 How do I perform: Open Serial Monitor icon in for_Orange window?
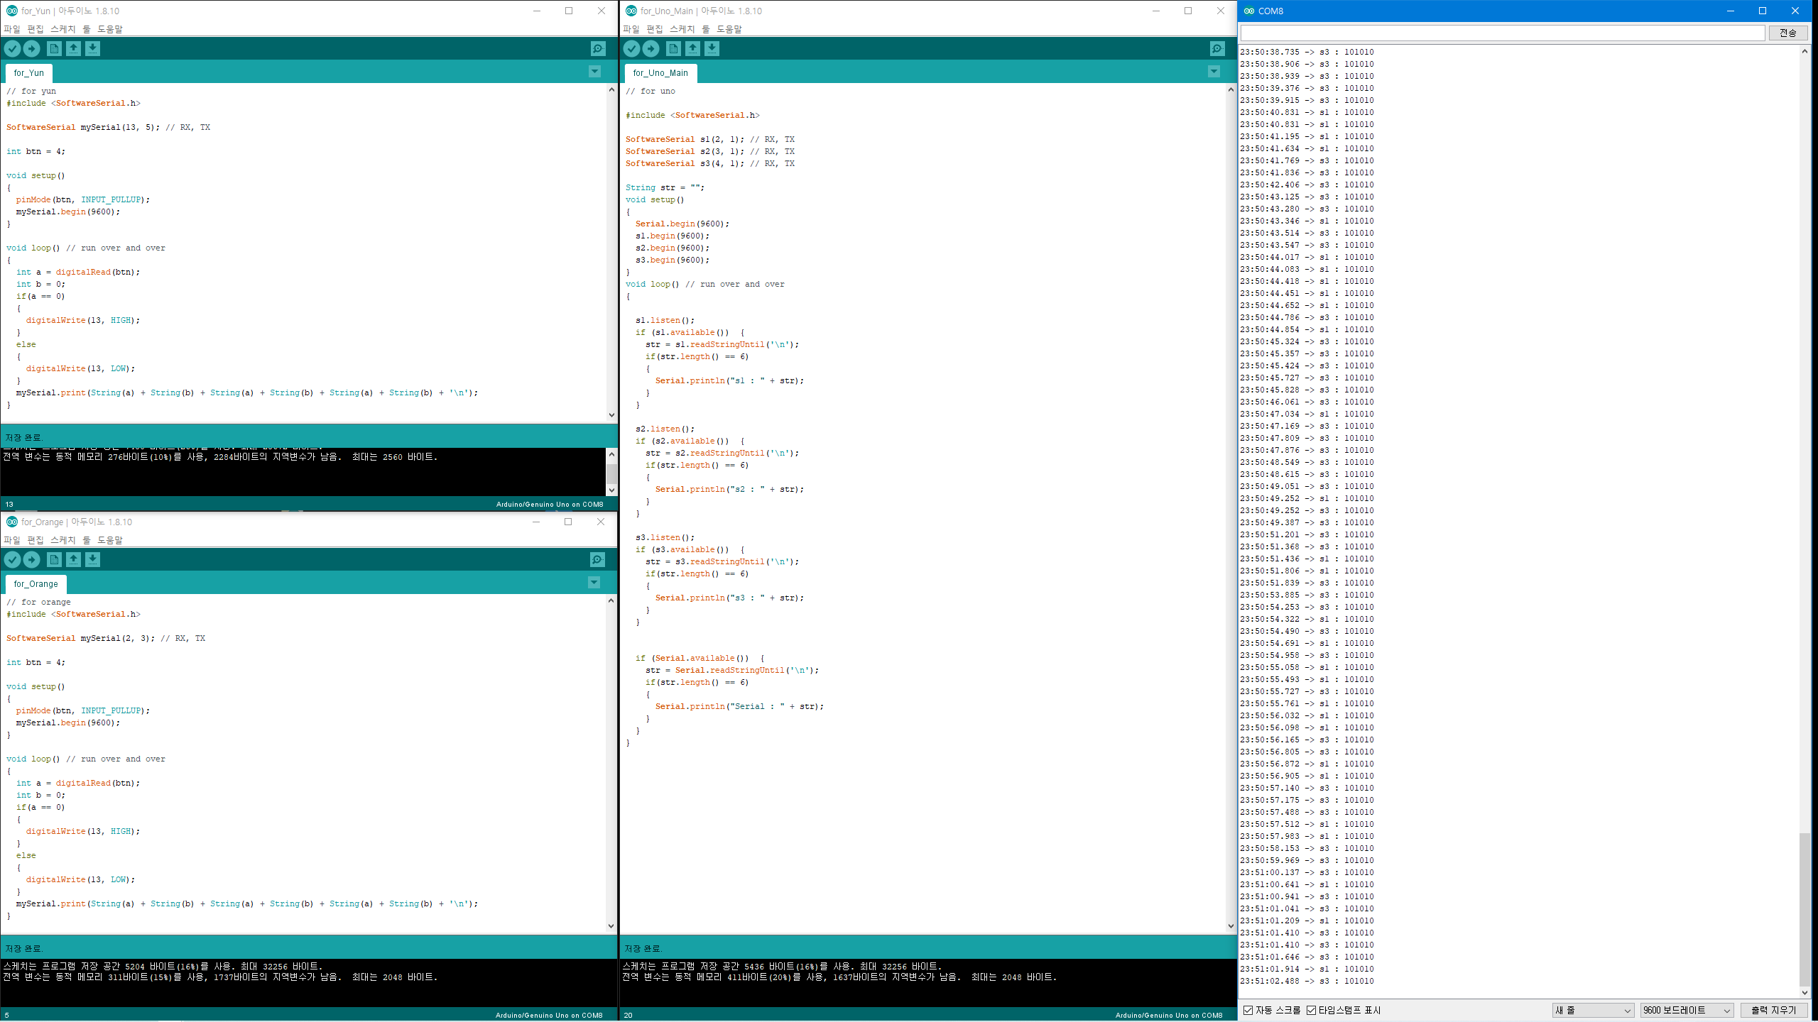point(598,559)
